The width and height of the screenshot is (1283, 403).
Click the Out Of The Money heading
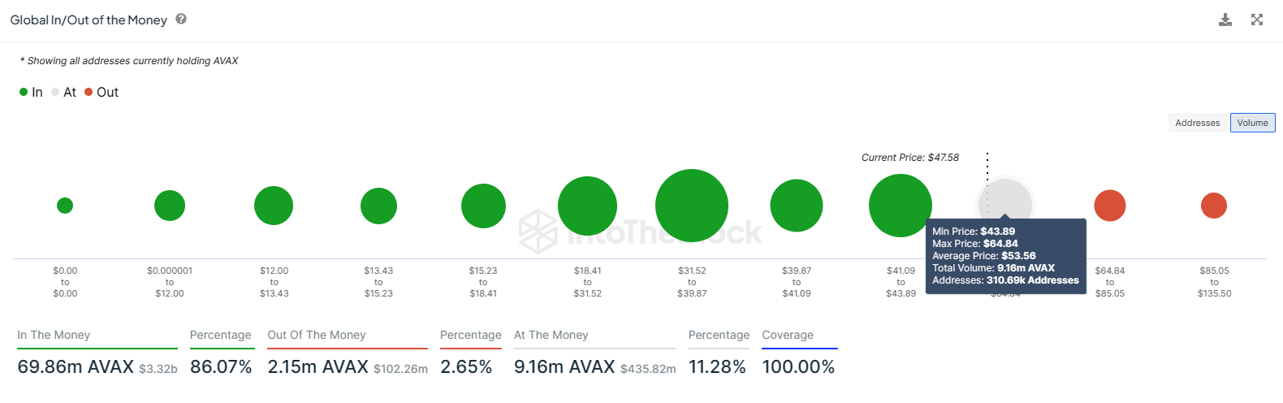click(317, 335)
